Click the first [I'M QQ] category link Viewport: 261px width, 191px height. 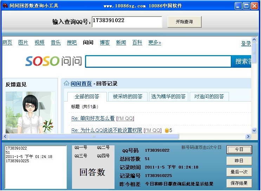125,118
